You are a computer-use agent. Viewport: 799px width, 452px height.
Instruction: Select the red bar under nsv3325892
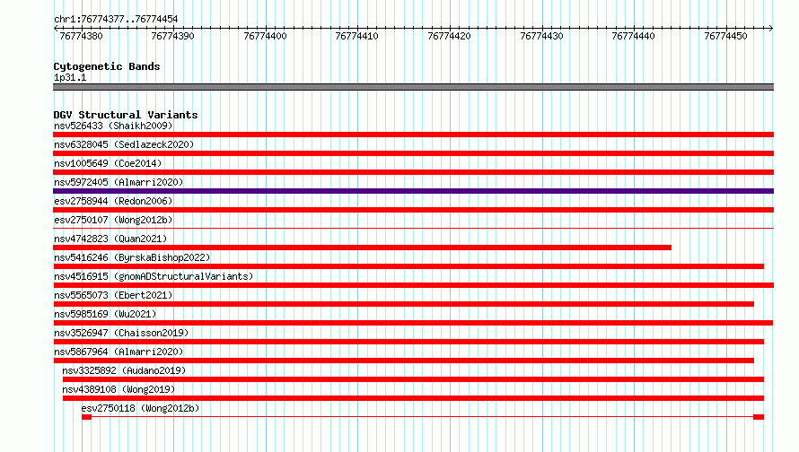tap(413, 379)
